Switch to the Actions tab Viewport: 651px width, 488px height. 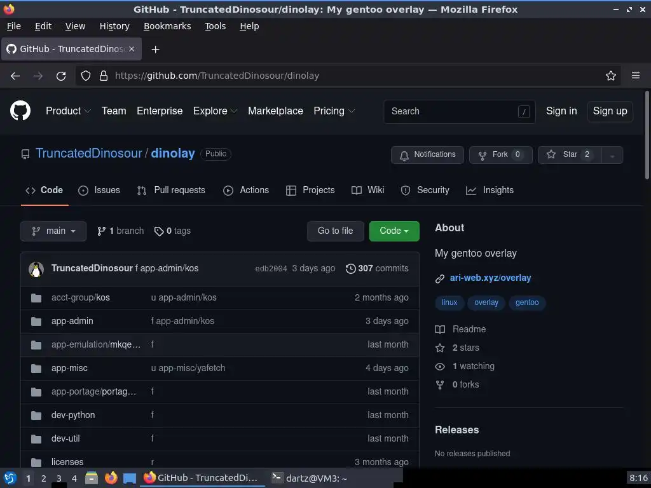(x=246, y=190)
